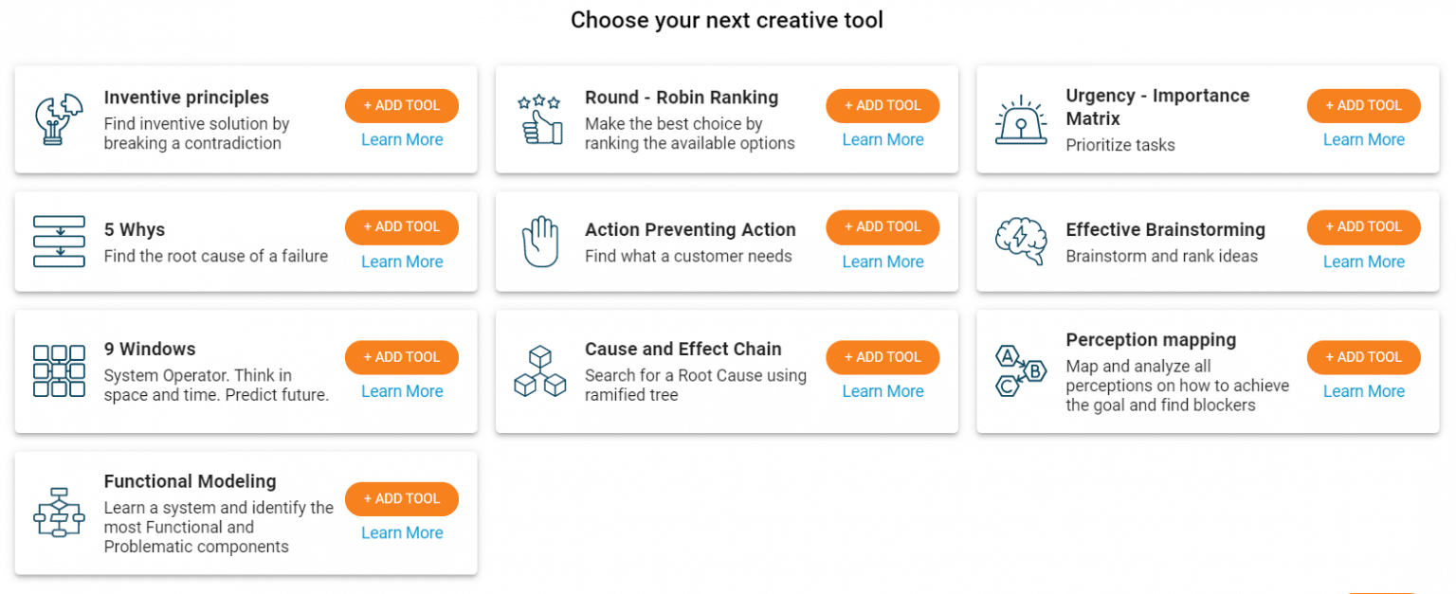Click the Inventive principles lightbulb-gear icon
1456x594 pixels.
[x=59, y=118]
